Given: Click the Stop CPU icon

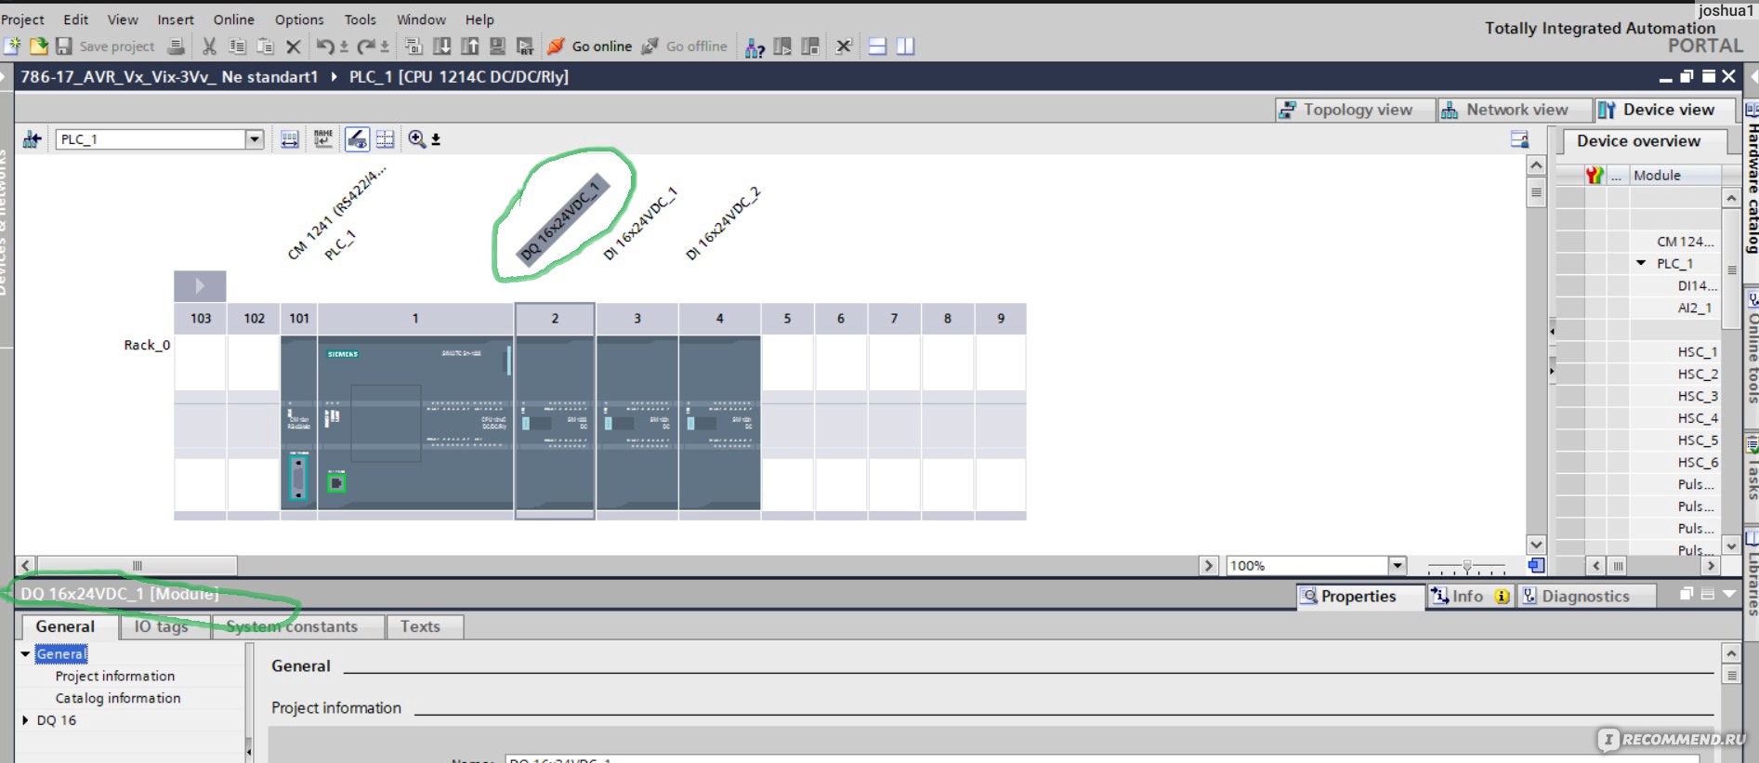Looking at the screenshot, I should (810, 46).
